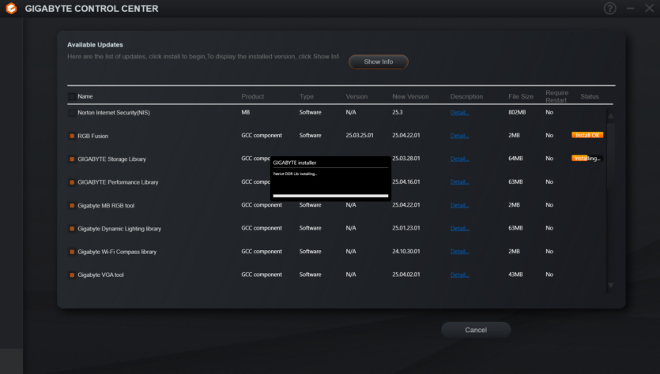Viewport: 660px width, 374px height.
Task: Select the GIGABYTE Storage Library row name
Action: (112, 159)
